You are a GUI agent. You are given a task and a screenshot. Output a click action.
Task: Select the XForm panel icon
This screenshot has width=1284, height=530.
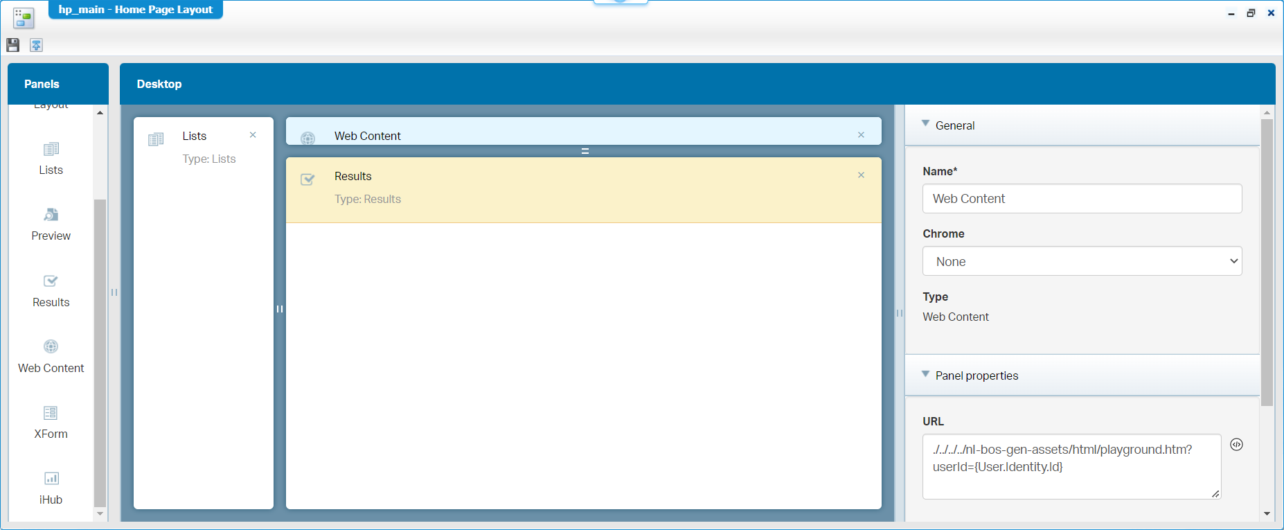click(x=51, y=414)
